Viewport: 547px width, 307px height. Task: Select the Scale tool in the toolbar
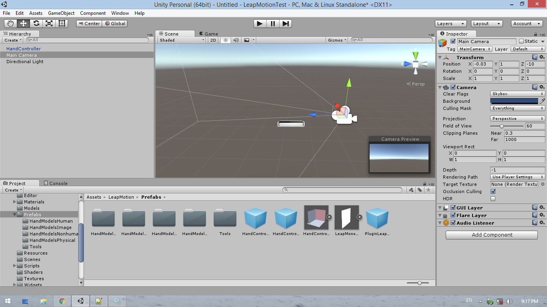point(49,23)
